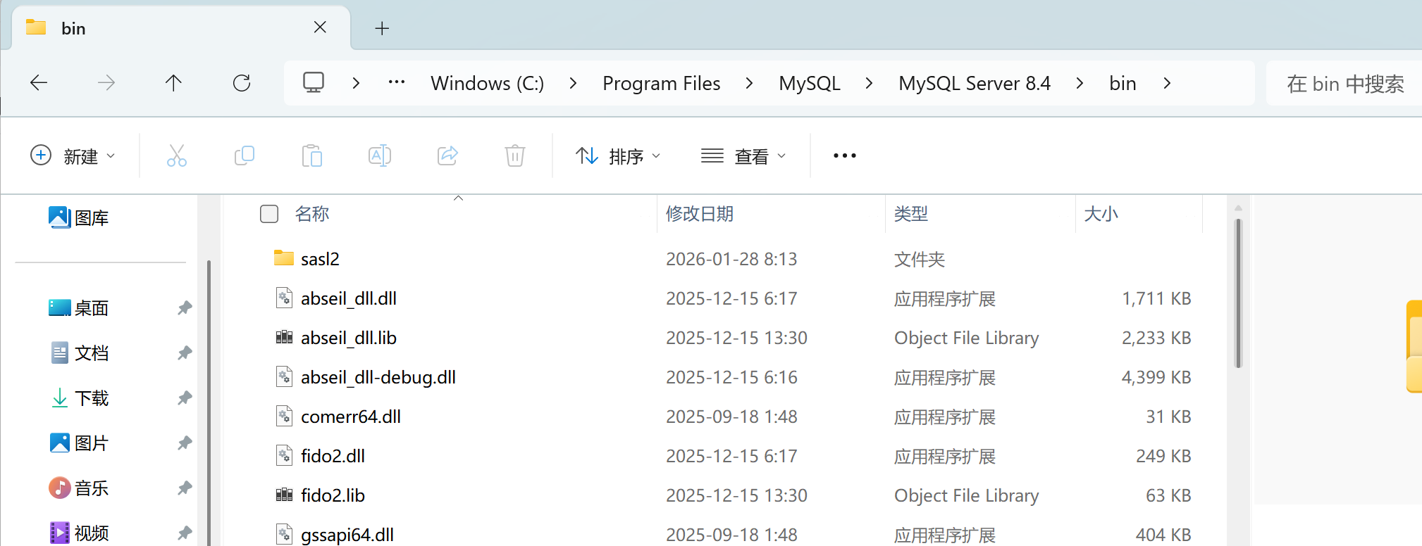
Task: Expand chevron after MySQL breadcrumb
Action: pos(869,83)
